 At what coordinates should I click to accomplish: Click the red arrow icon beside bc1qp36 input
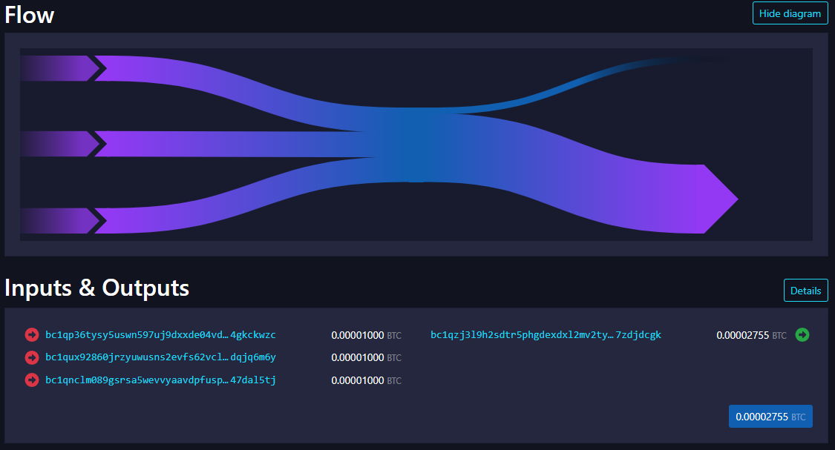tap(31, 335)
